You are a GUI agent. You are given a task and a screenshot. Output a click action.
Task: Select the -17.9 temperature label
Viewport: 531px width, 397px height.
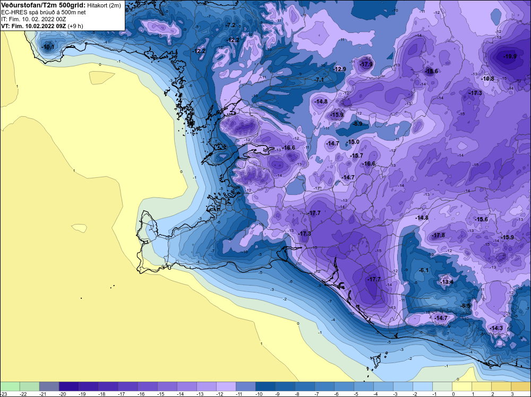[x=366, y=64]
